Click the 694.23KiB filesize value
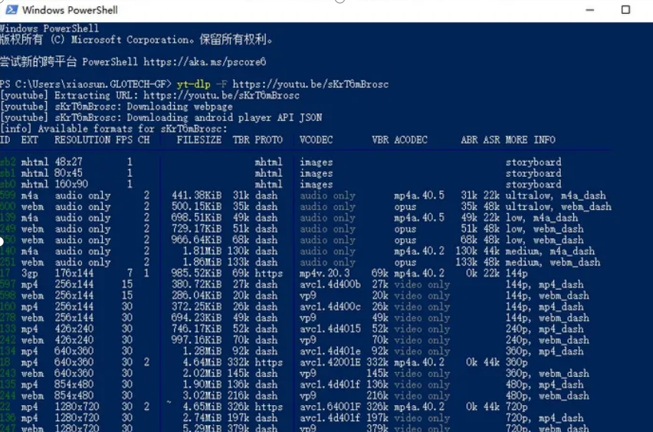The width and height of the screenshot is (653, 432). click(196, 318)
